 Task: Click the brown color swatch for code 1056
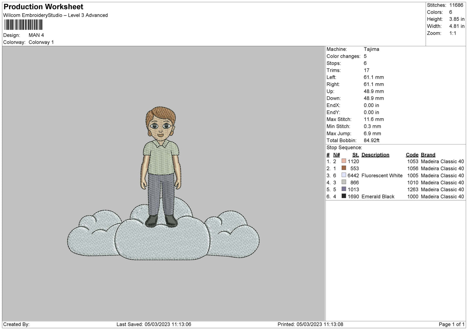point(344,168)
